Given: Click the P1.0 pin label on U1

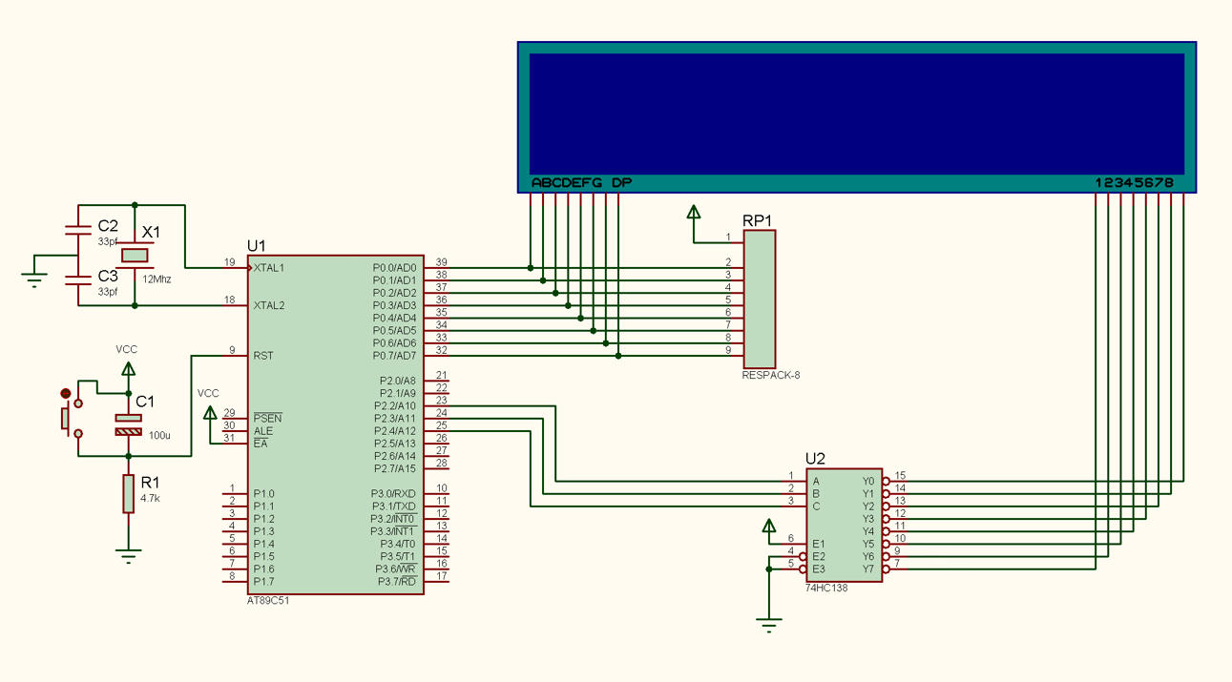Looking at the screenshot, I should 264,493.
